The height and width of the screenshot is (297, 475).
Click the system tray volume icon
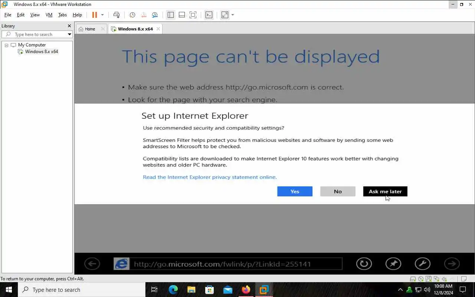pos(427,290)
